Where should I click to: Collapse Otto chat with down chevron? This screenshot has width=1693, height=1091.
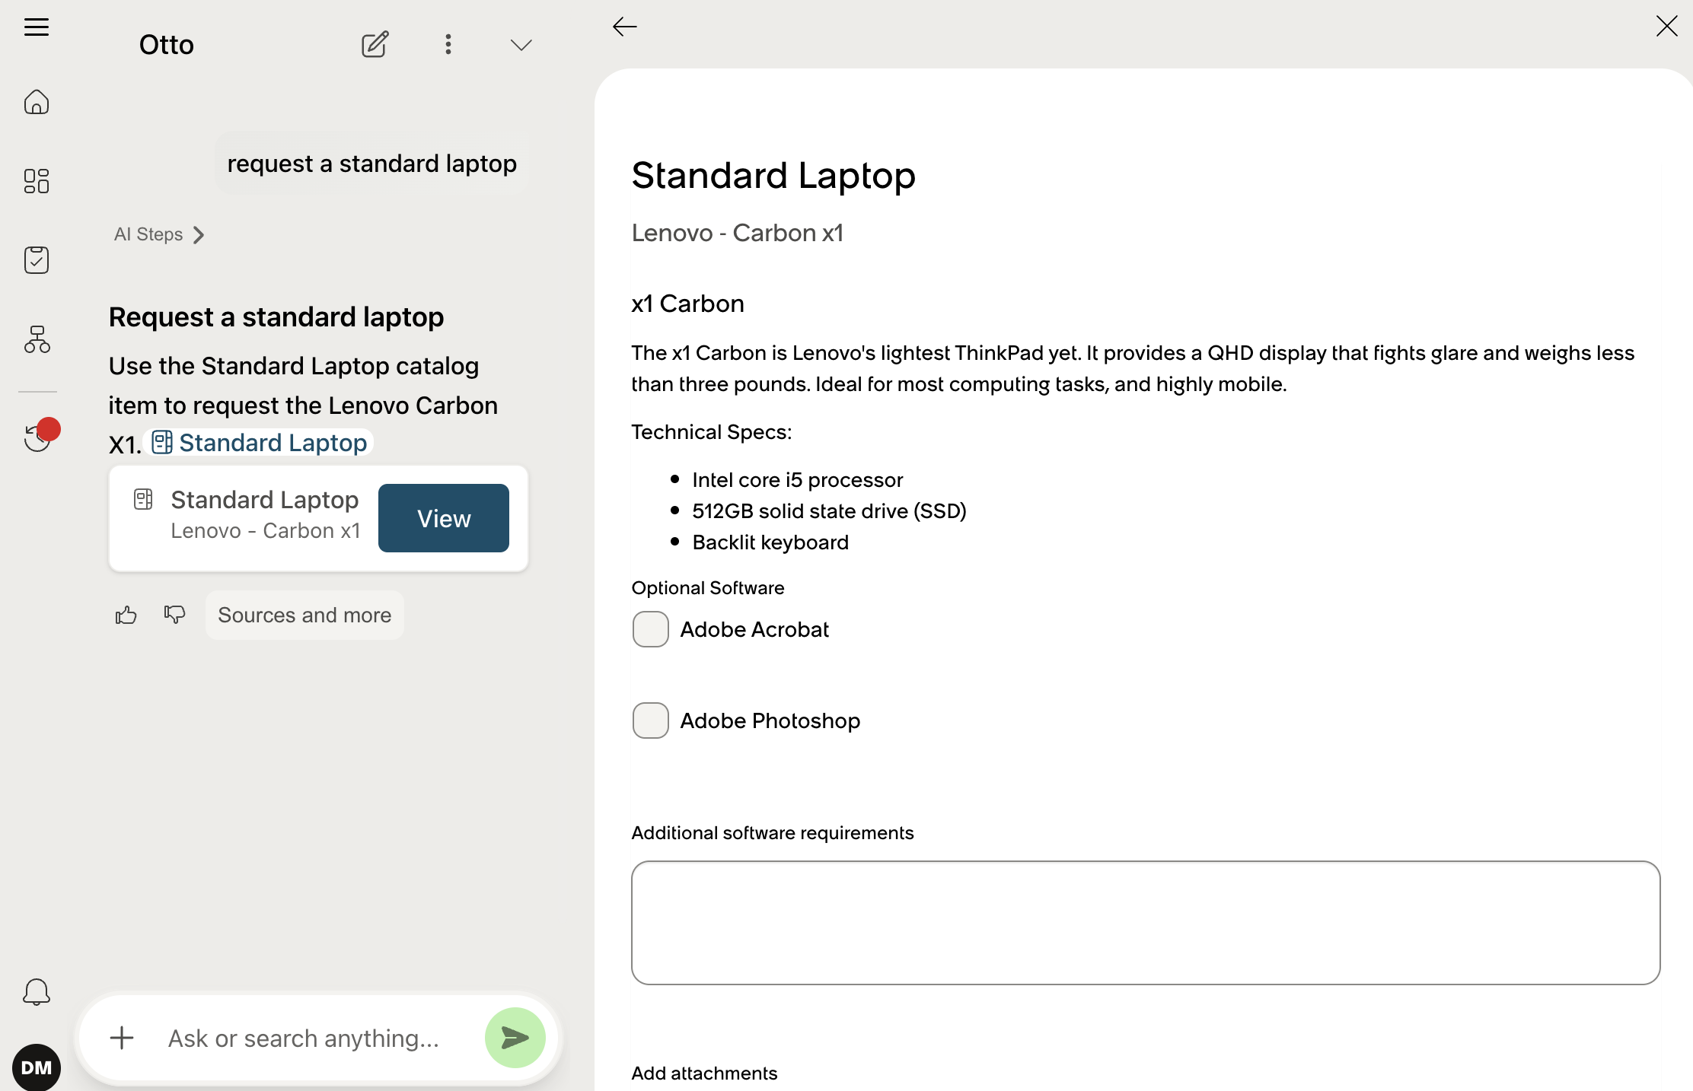tap(521, 45)
